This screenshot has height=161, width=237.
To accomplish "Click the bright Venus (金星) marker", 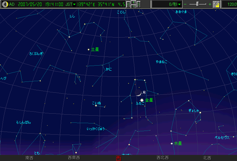I will coord(142,100).
